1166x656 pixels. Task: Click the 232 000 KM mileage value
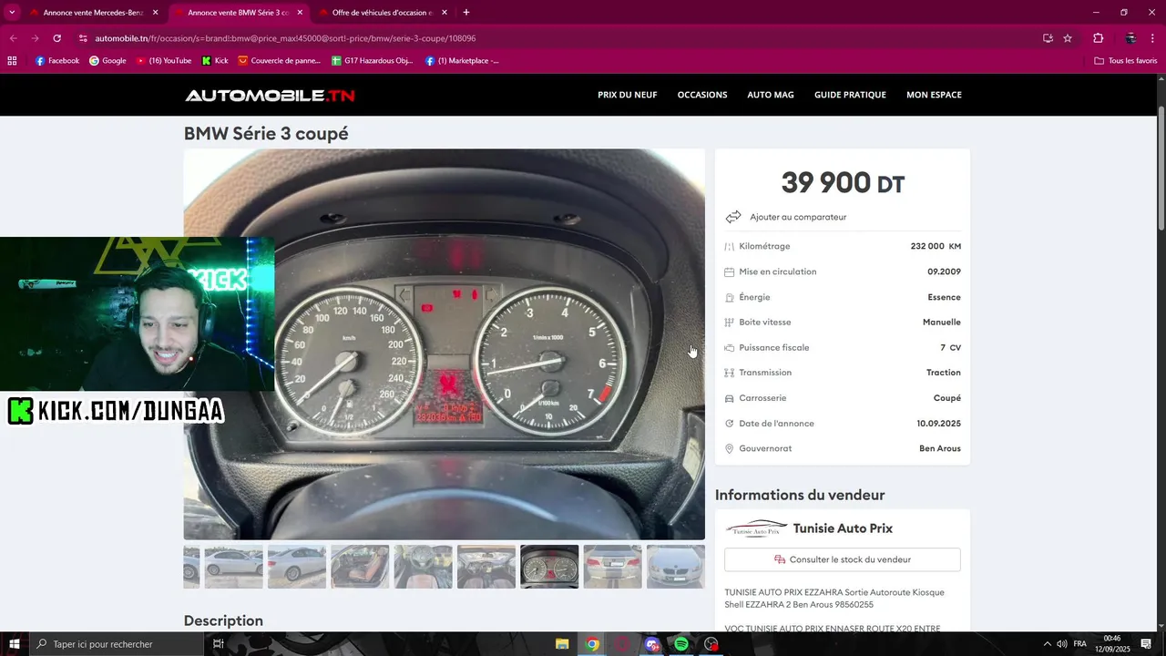click(936, 246)
